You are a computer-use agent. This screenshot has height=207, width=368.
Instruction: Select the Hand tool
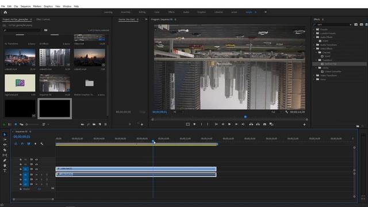[x=5, y=166]
